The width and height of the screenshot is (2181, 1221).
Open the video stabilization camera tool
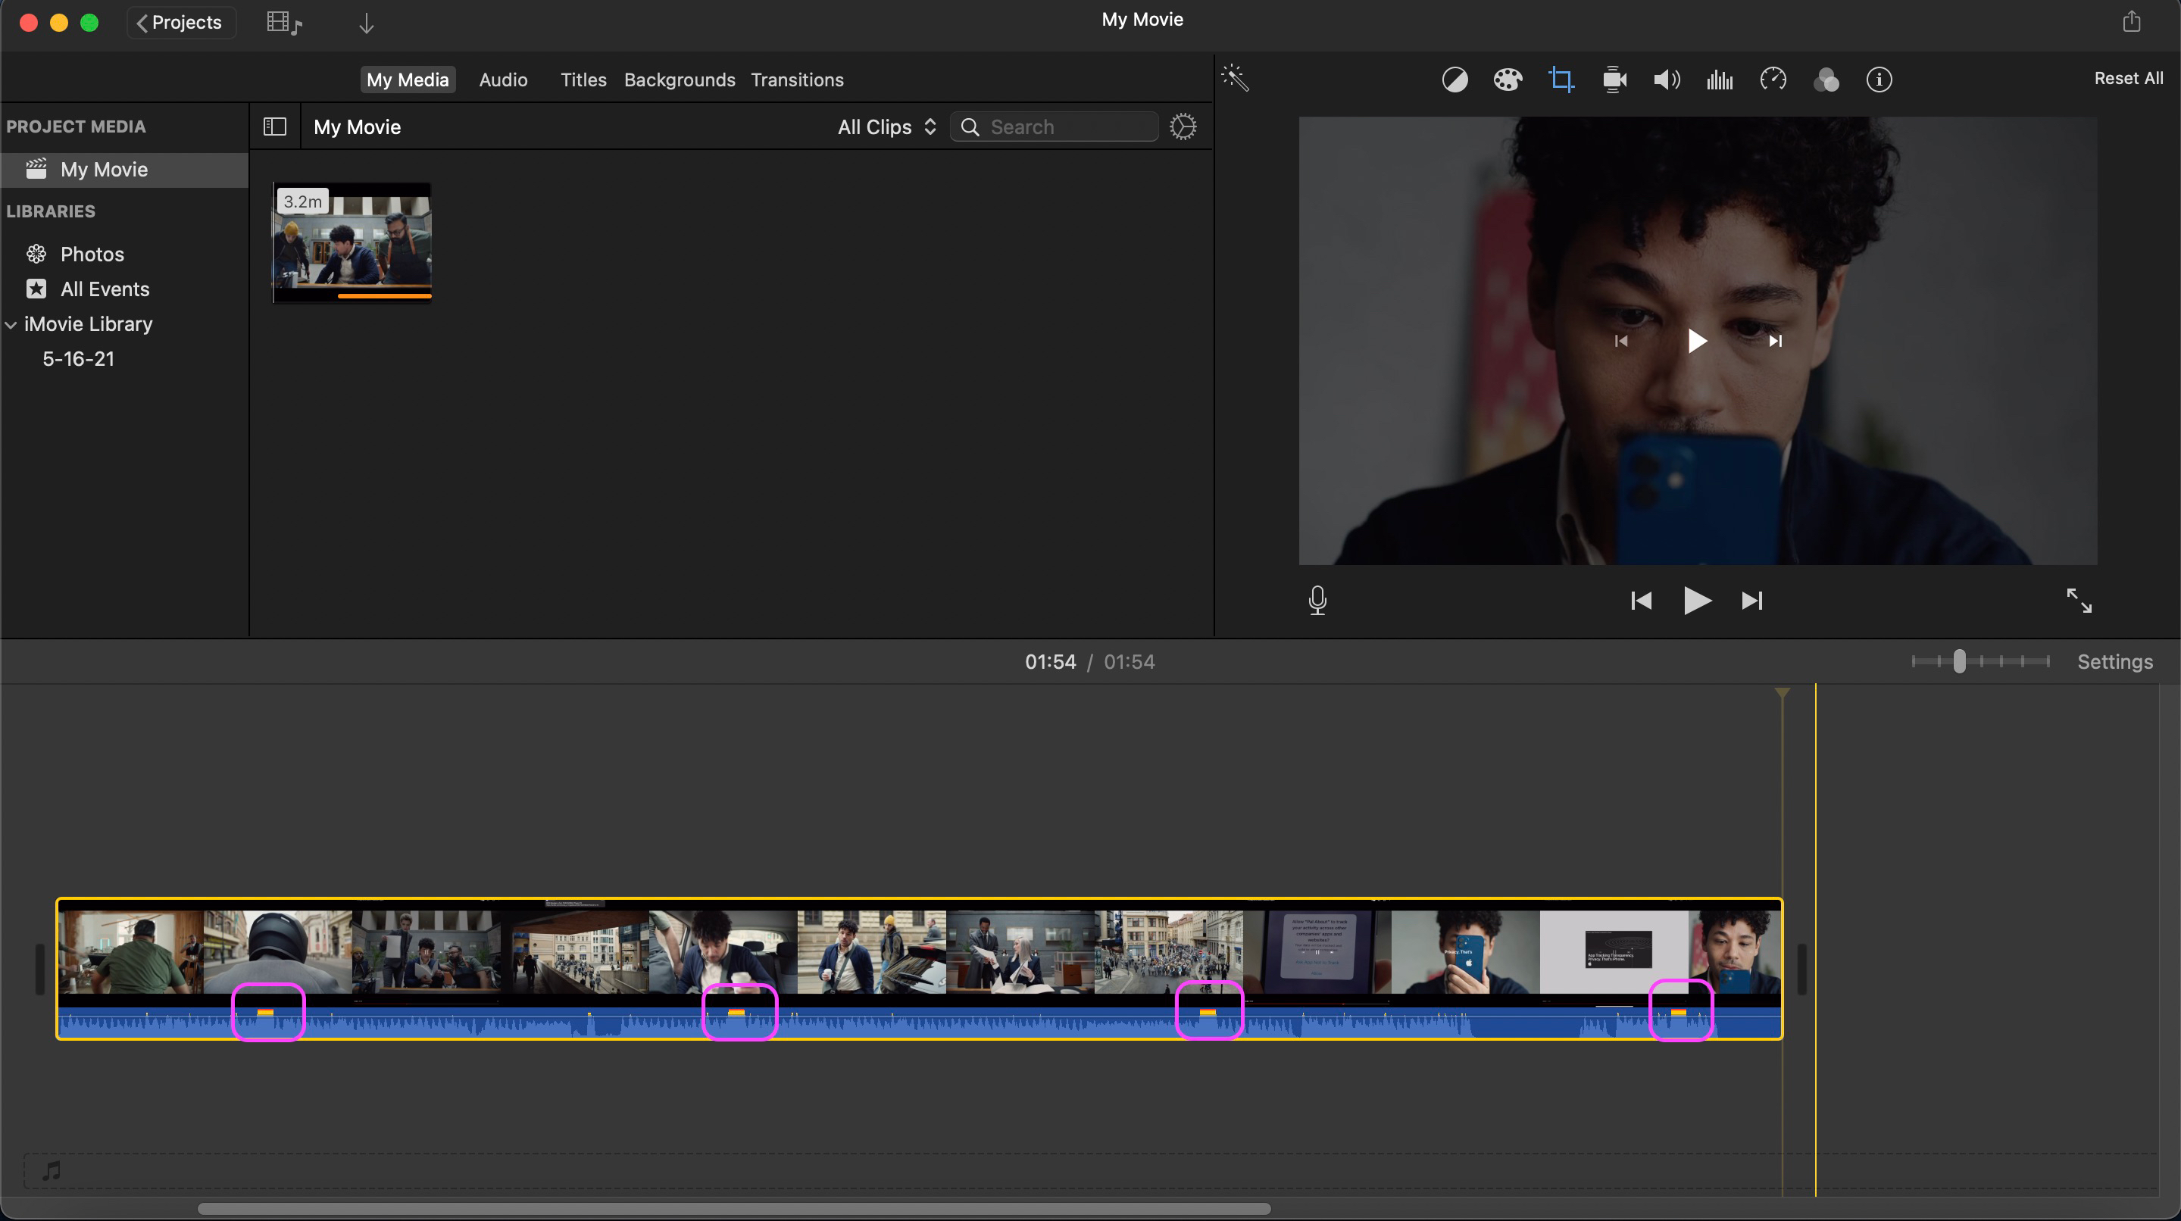(1614, 80)
